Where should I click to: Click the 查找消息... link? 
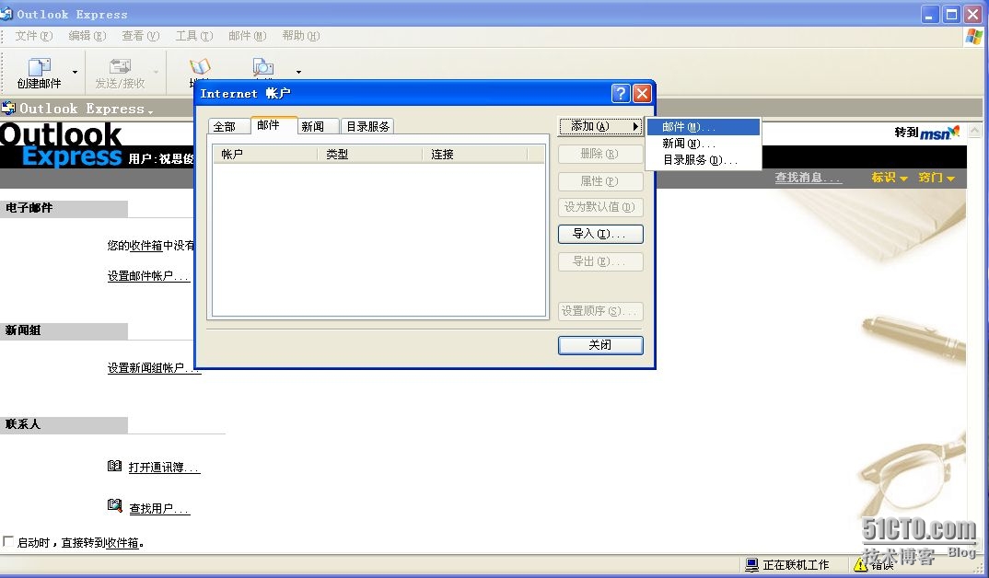809,178
